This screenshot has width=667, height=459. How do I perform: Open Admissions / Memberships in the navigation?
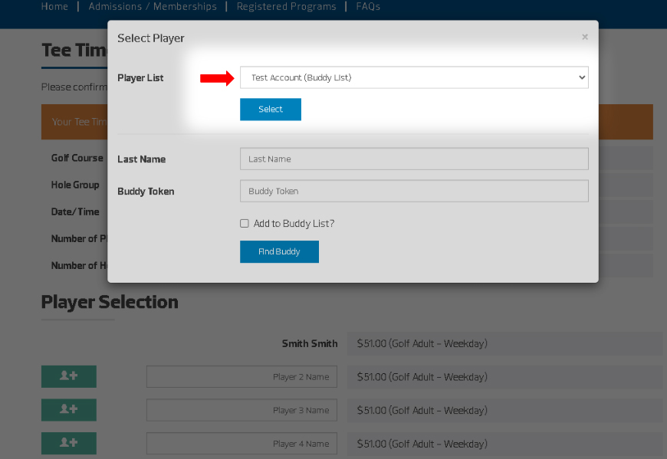click(153, 7)
